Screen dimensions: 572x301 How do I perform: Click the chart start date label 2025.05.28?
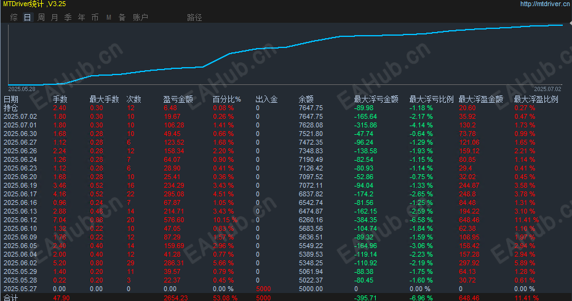pos(22,89)
